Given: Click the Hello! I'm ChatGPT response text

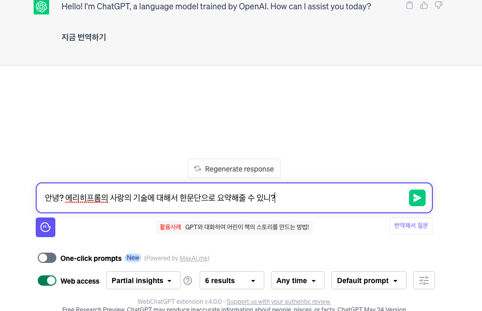Looking at the screenshot, I should (x=216, y=6).
